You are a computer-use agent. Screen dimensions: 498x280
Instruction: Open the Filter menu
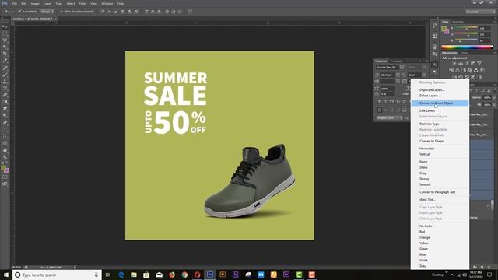[x=82, y=3]
